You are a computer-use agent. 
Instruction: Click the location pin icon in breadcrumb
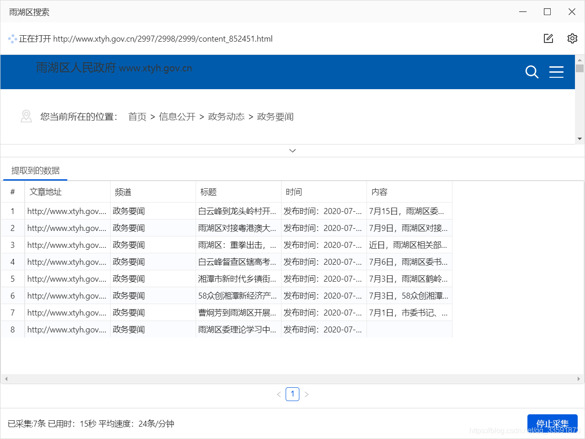coord(27,116)
